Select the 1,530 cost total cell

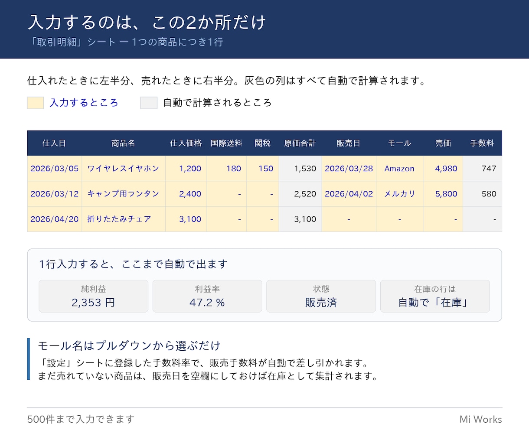point(300,169)
